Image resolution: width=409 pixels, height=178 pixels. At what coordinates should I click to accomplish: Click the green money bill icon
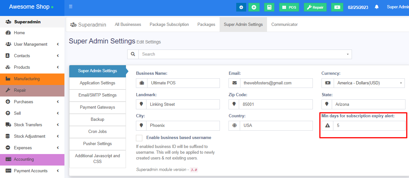[337, 7]
